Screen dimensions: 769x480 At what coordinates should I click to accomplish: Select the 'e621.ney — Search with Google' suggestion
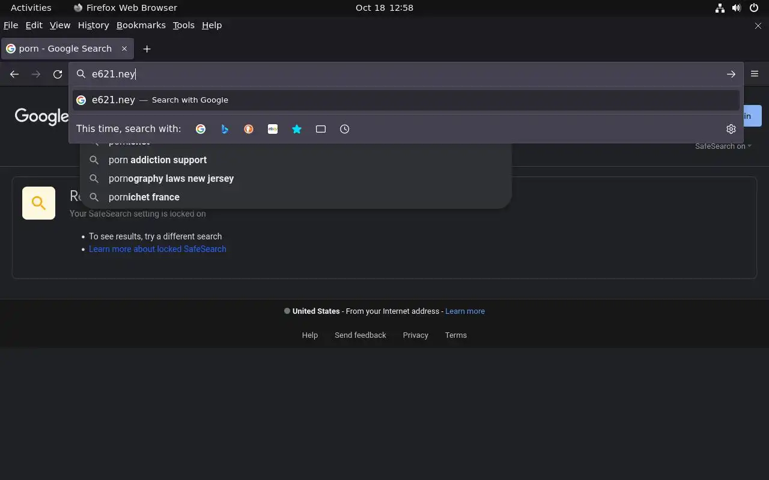406,100
